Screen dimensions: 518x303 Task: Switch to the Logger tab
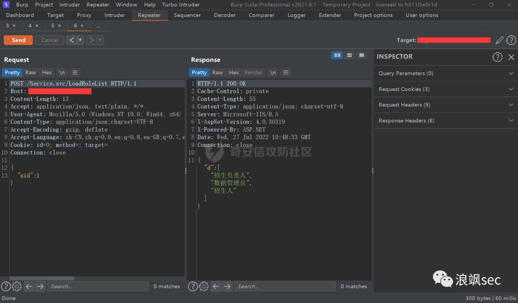pos(296,15)
